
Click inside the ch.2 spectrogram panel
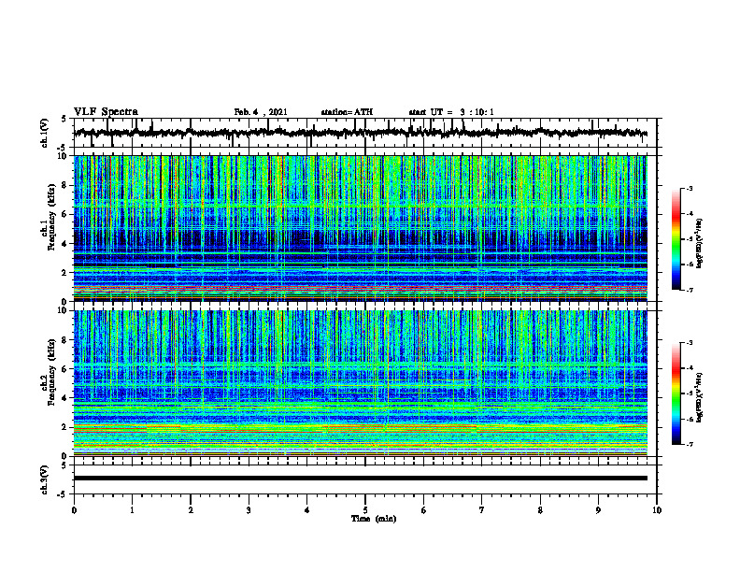361,383
